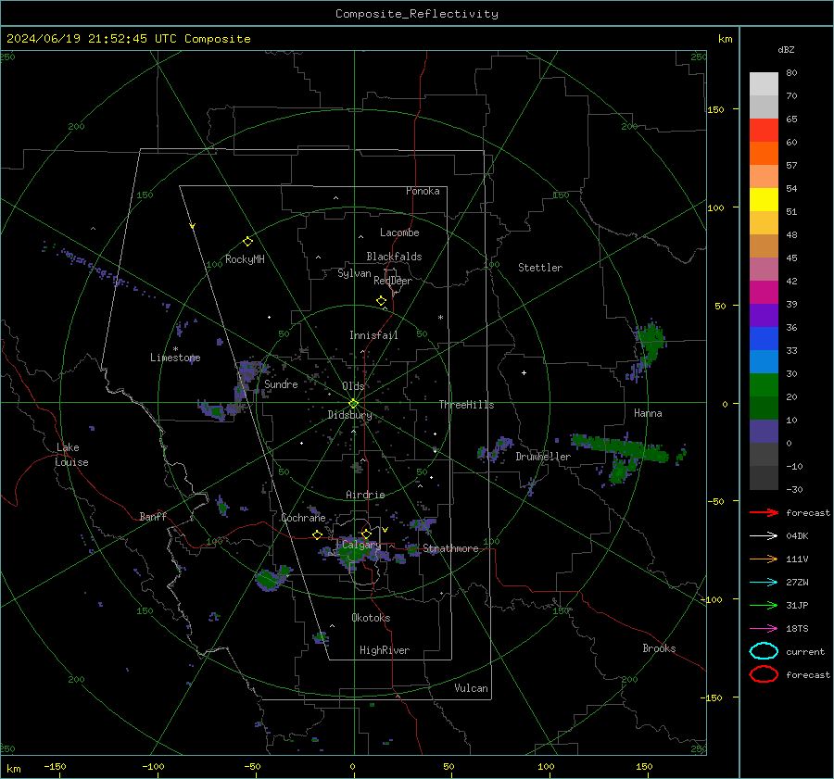Choose the purple dBZ color swatch
The image size is (834, 779).
coord(764,316)
